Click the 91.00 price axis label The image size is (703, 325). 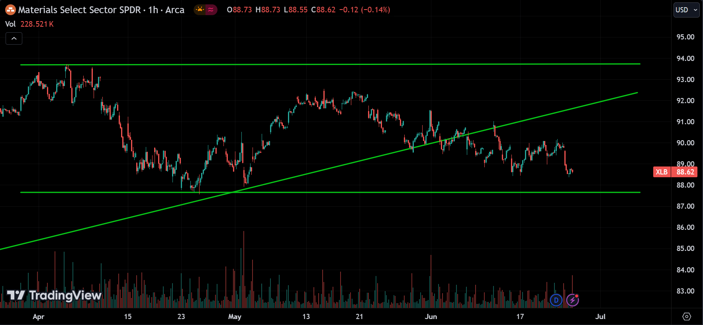click(x=685, y=121)
